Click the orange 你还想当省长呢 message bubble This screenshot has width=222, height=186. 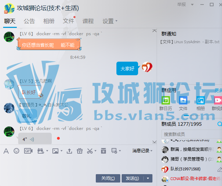tap(49, 45)
